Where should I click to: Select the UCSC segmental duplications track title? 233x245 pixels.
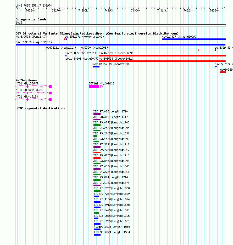pyautogui.click(x=40, y=108)
